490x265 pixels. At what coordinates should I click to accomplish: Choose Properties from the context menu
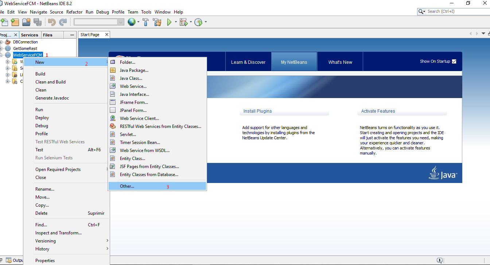(x=66, y=261)
